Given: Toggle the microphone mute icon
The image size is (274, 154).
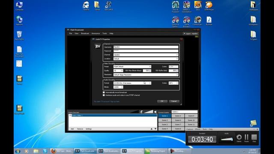Looking at the screenshot, I should click(141, 112).
